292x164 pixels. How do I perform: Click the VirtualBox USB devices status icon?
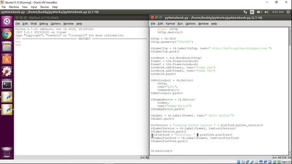click(252, 162)
